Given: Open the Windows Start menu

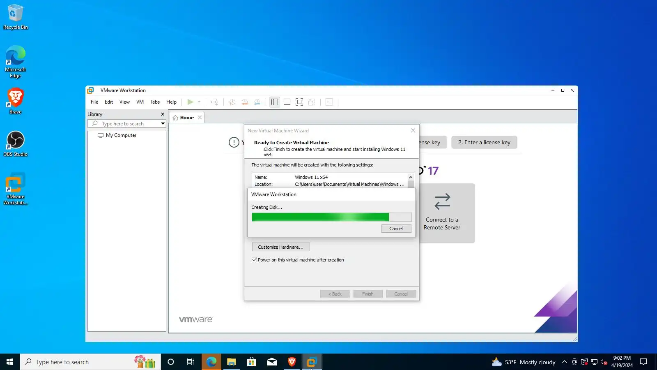Looking at the screenshot, I should 10,362.
